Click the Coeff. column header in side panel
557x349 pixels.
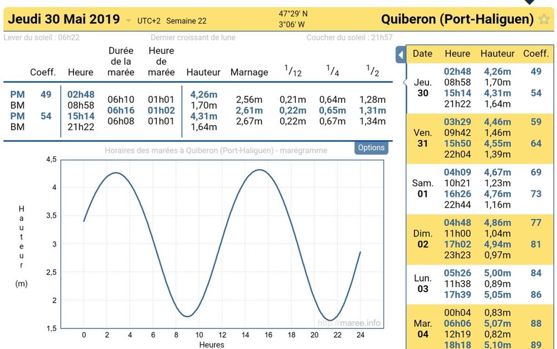tap(536, 53)
